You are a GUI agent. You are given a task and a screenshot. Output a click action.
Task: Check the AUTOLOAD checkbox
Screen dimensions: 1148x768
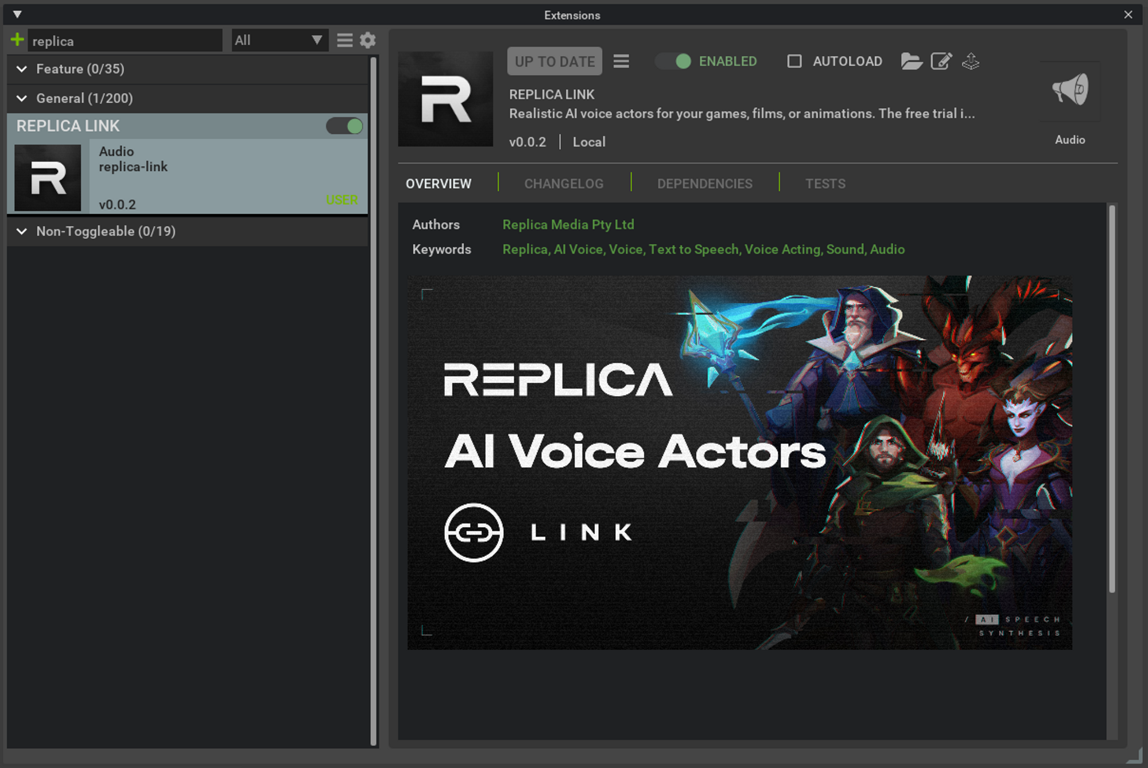pos(794,61)
